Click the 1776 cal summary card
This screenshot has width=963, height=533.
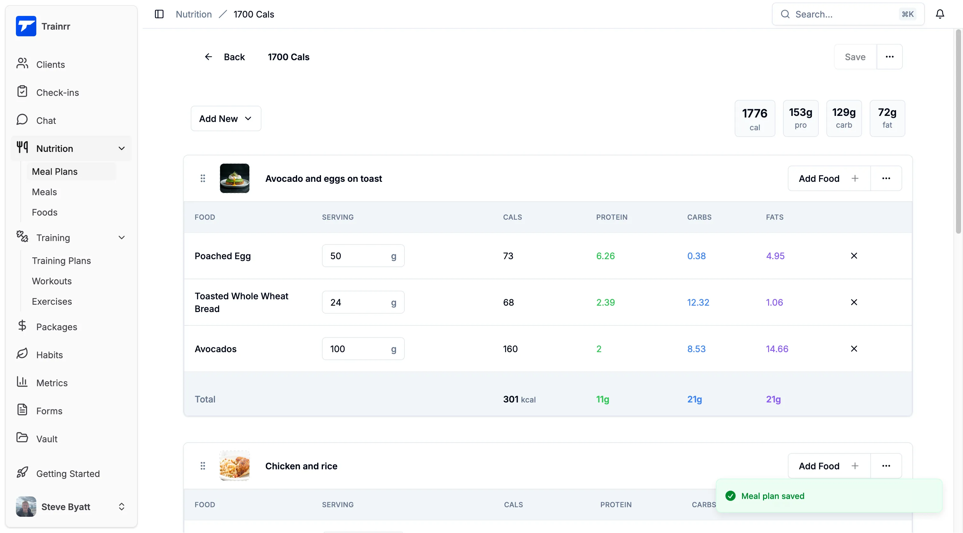click(754, 118)
